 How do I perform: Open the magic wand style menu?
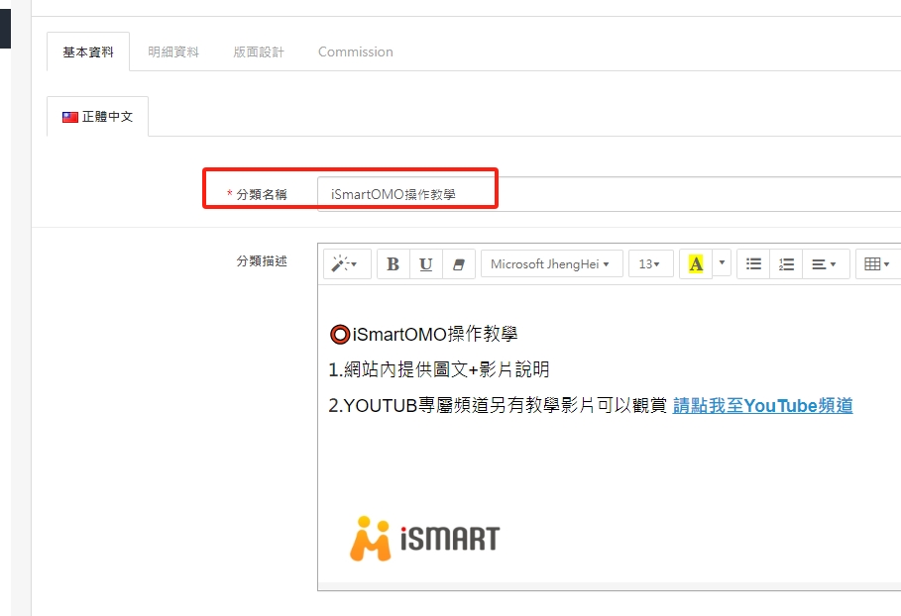tap(347, 264)
